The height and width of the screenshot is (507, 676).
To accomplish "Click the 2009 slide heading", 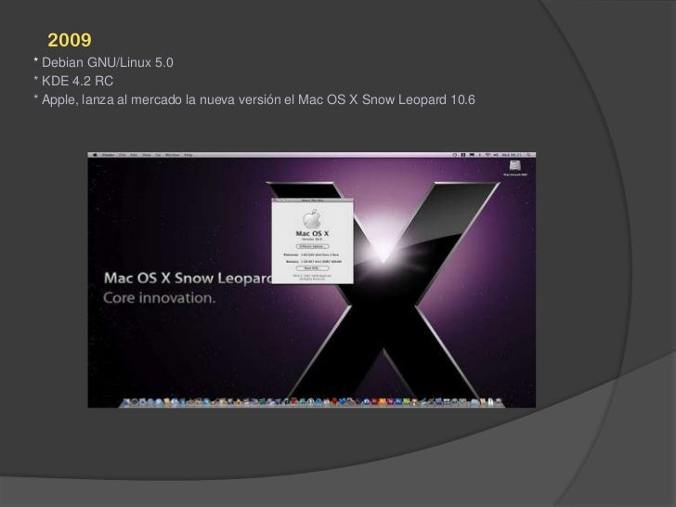I will (70, 40).
